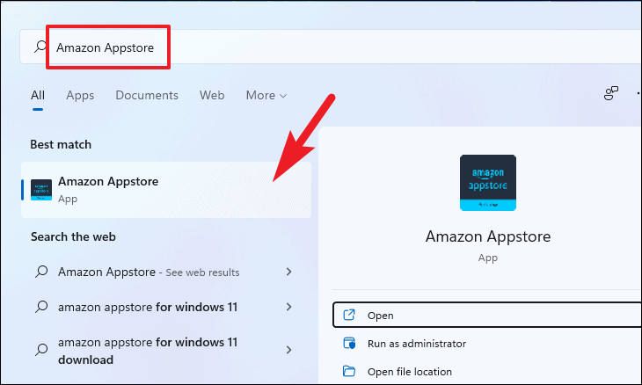The height and width of the screenshot is (385, 642).
Task: Click the search magnifier icon in search box
Action: click(40, 47)
